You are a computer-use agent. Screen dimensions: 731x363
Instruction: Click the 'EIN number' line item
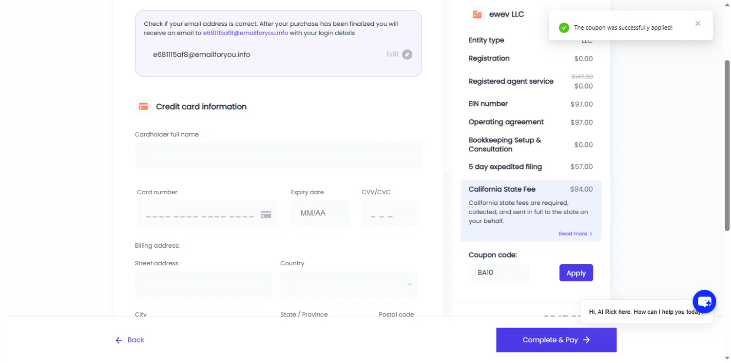pyautogui.click(x=488, y=104)
